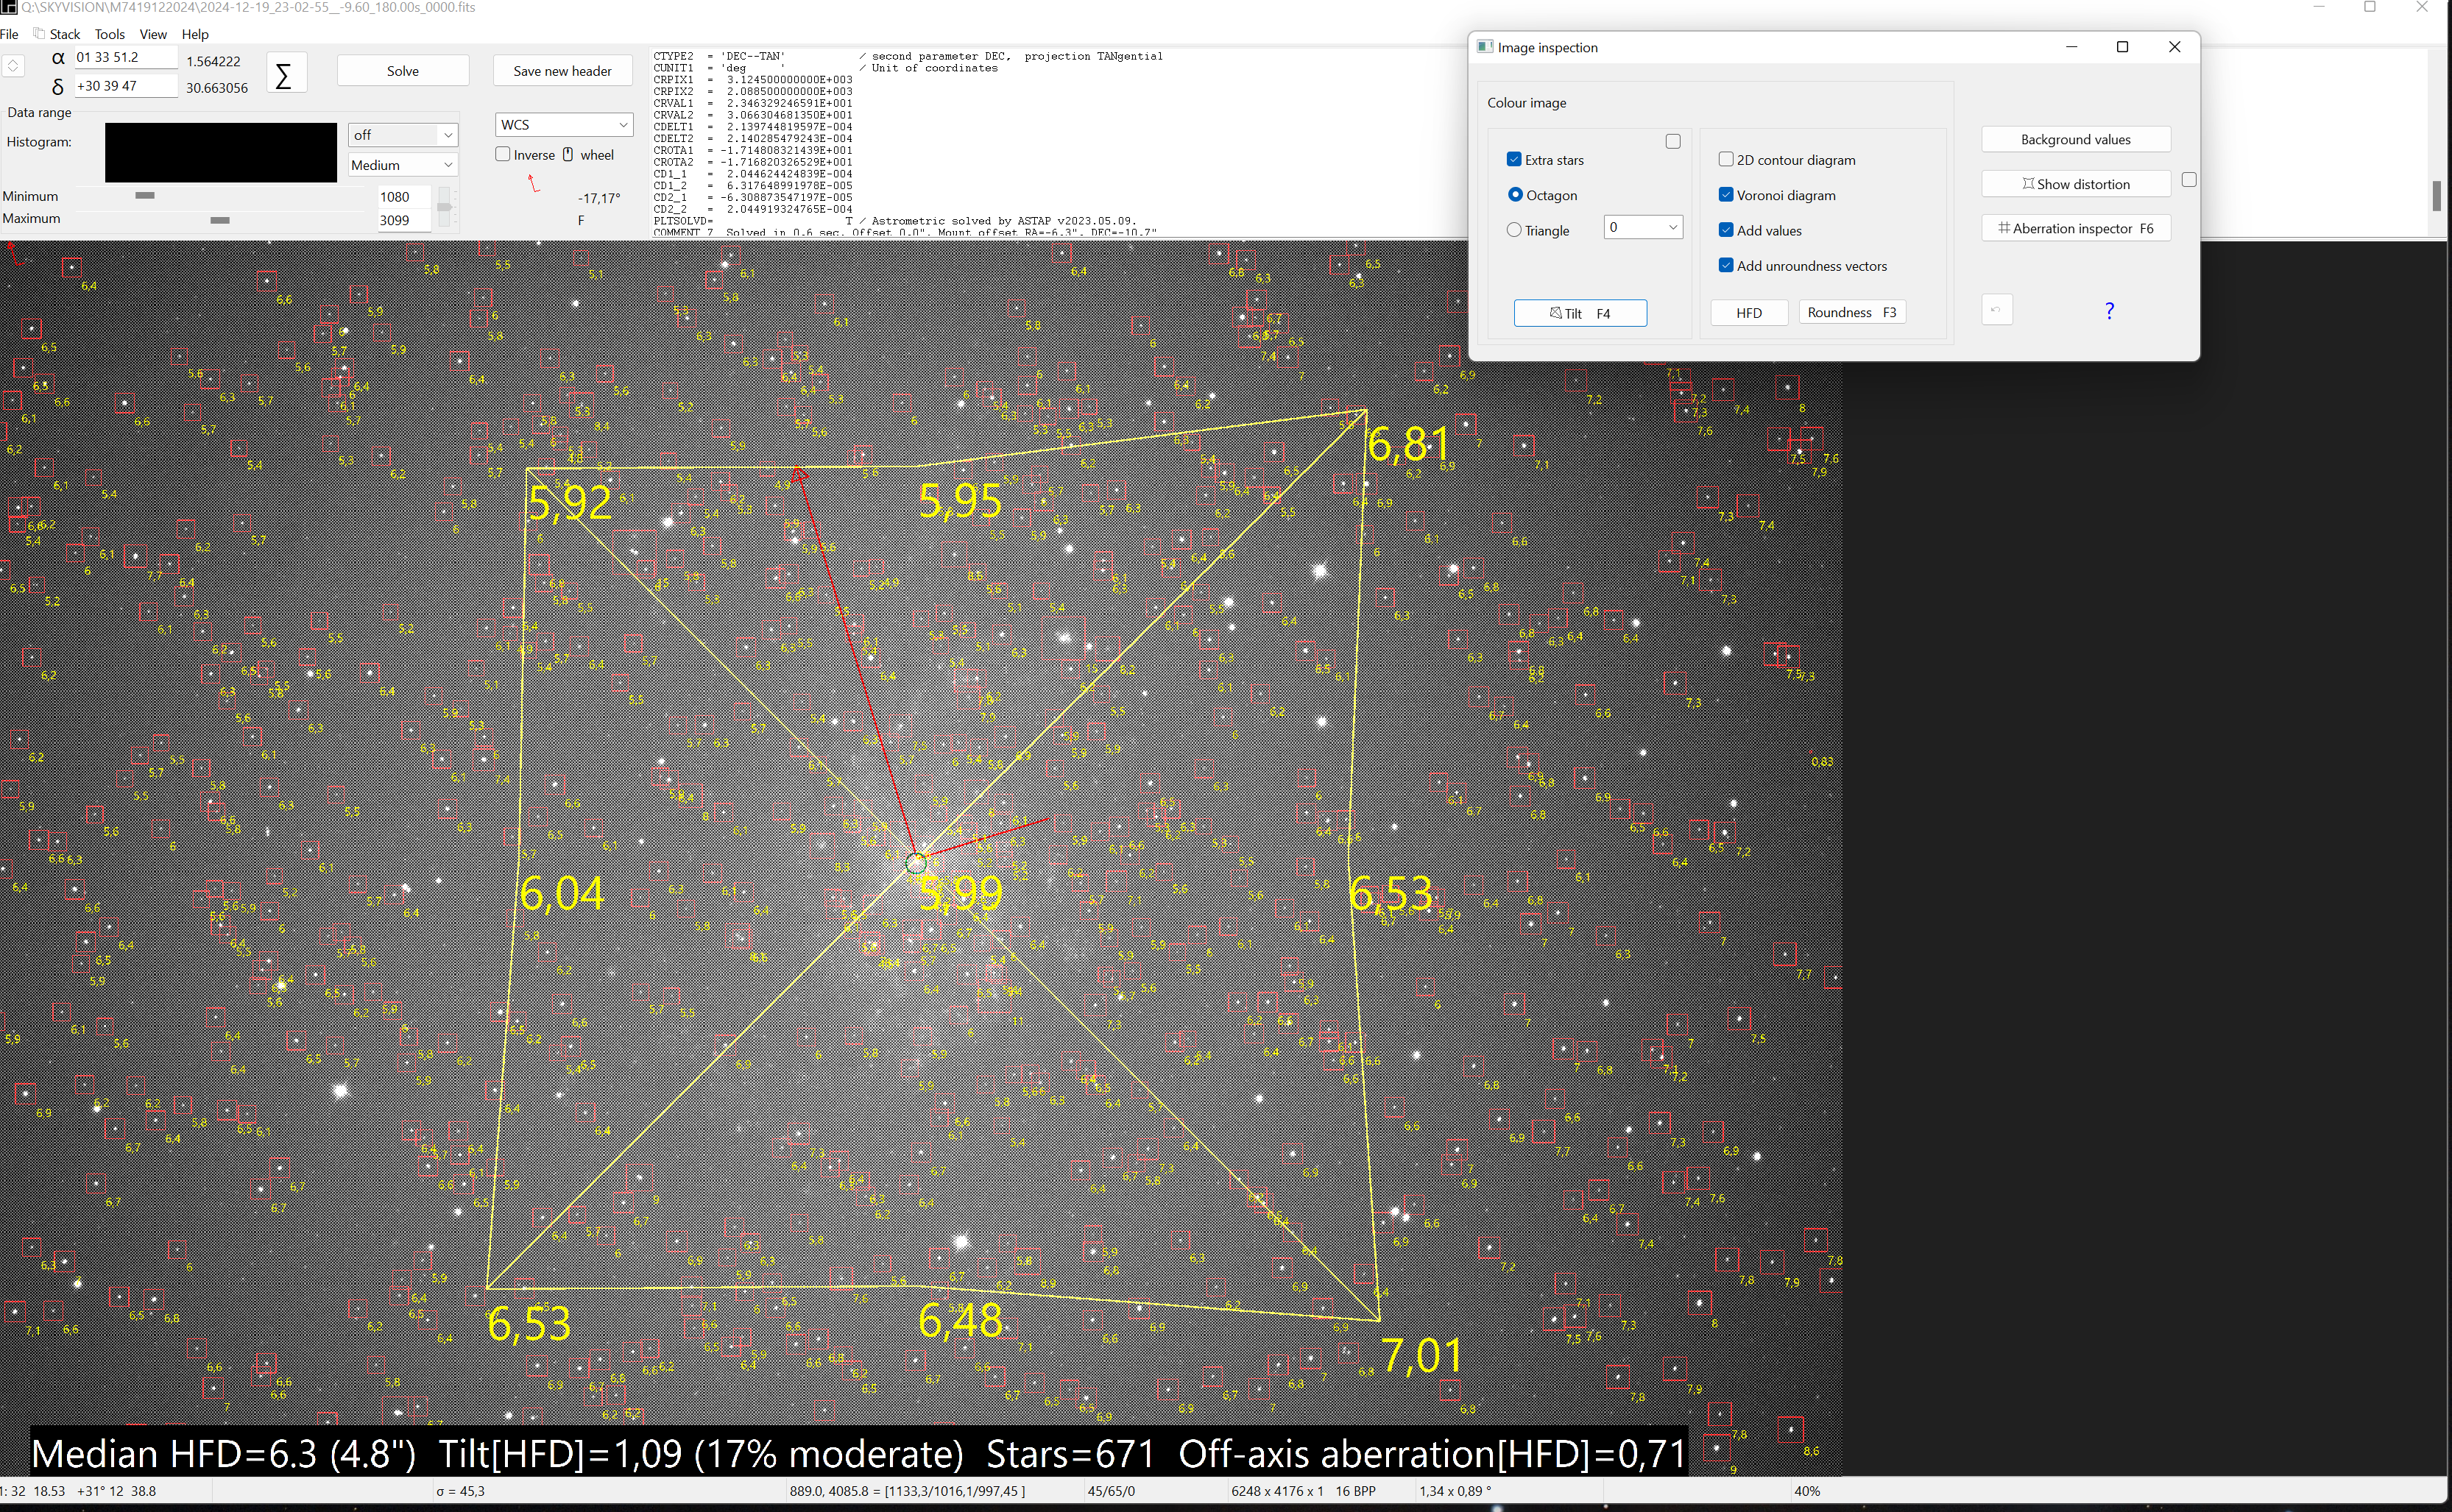Image resolution: width=2452 pixels, height=1512 pixels.
Task: Open the Aberration inspector F6
Action: tap(2075, 228)
